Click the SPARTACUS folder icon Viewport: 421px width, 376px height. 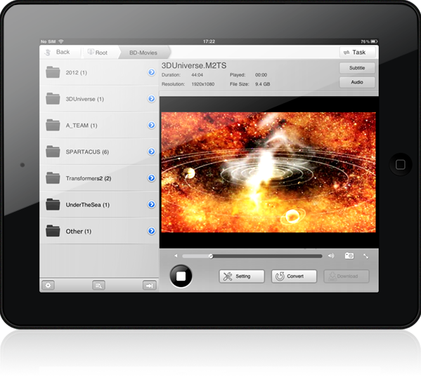tap(53, 152)
